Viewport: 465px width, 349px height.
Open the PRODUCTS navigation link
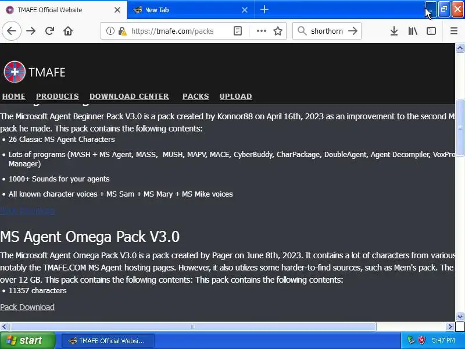coord(58,96)
